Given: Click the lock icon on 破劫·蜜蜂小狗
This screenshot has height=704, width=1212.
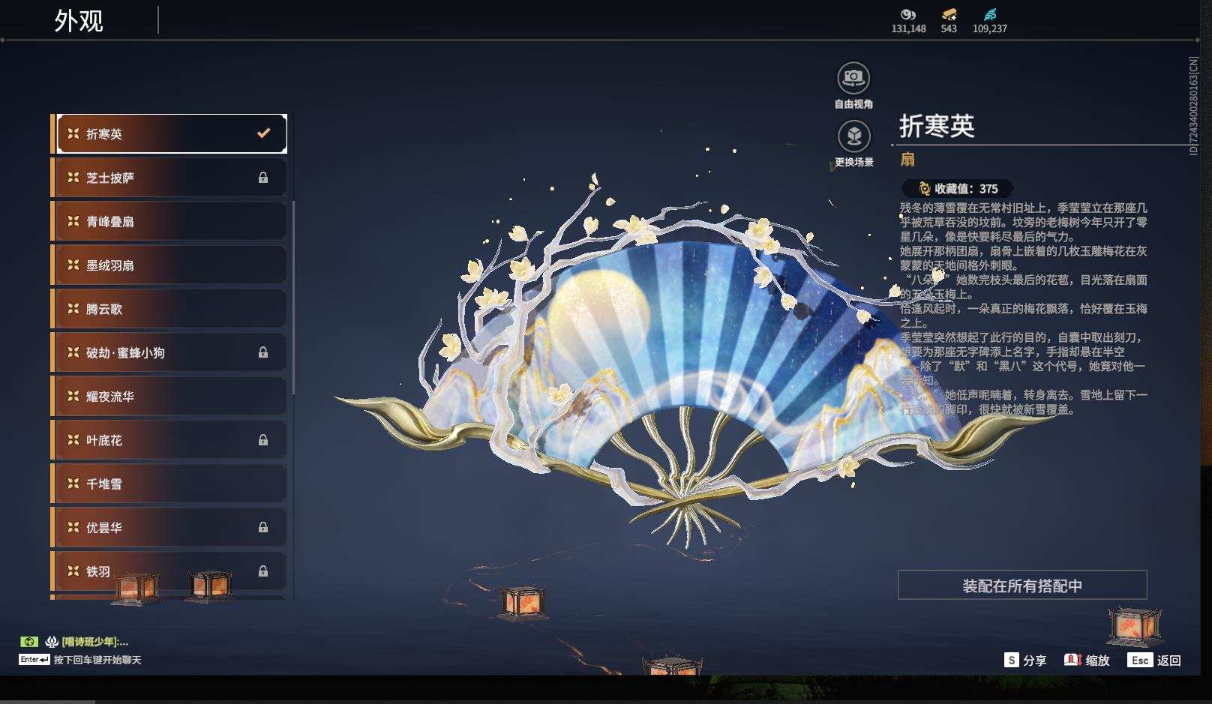Looking at the screenshot, I should tap(263, 352).
